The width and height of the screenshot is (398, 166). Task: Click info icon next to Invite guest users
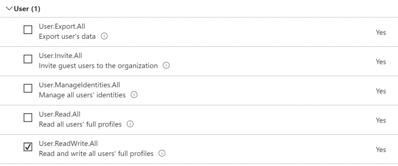click(x=166, y=66)
